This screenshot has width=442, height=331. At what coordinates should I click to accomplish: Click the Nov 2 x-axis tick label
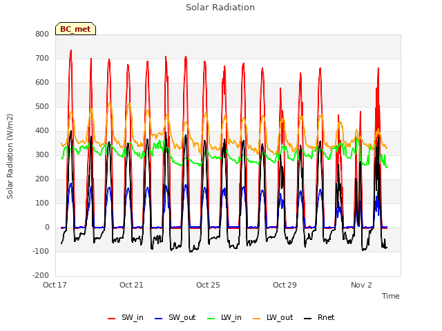[x=361, y=285]
